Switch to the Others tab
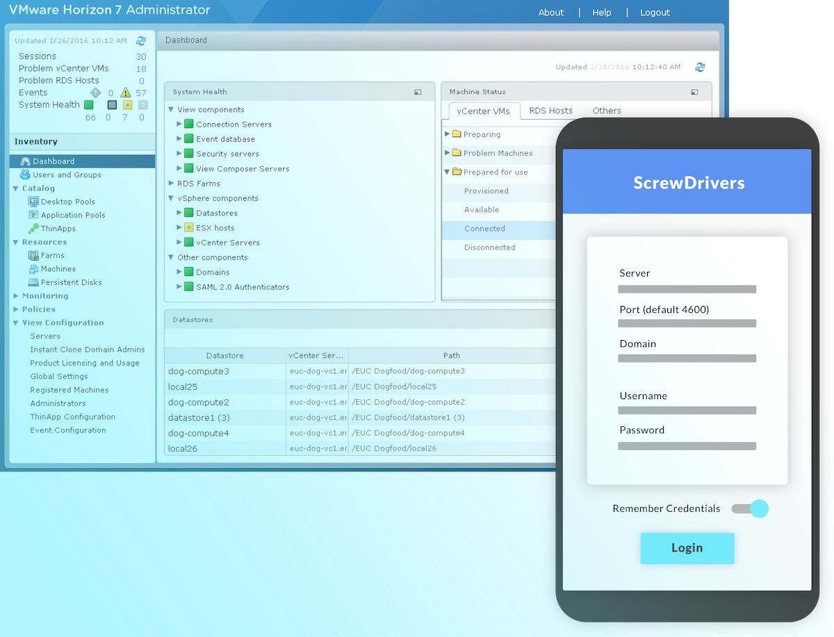834x637 pixels. pos(607,111)
